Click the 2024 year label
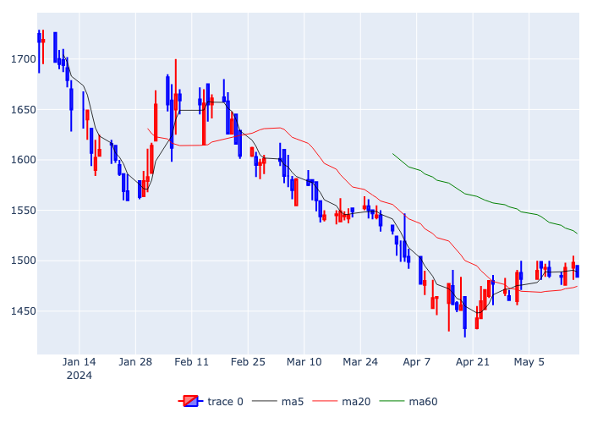The height and width of the screenshot is (423, 592). click(79, 376)
